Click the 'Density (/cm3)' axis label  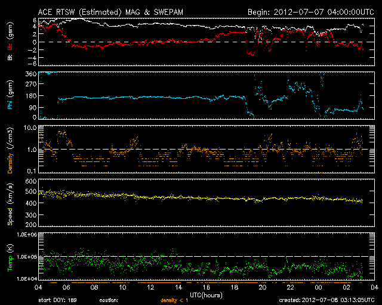pos(10,150)
